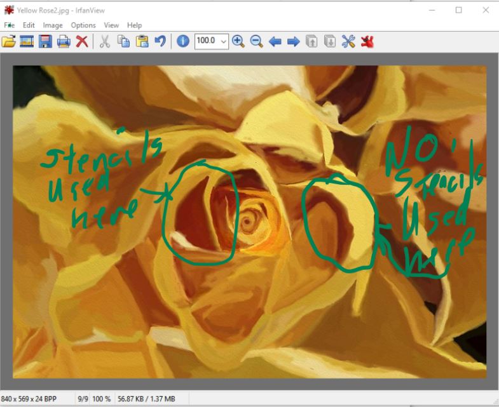This screenshot has height=407, width=499.
Task: Go to previous image with left arrow
Action: [x=275, y=41]
